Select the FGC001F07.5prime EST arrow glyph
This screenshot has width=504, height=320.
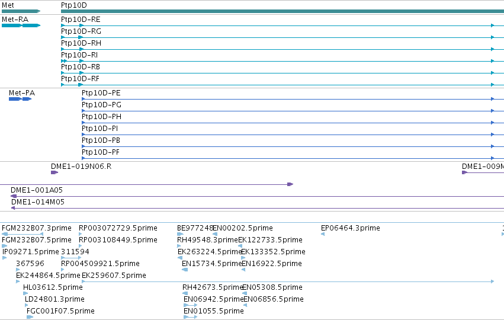pyautogui.click(x=30, y=317)
